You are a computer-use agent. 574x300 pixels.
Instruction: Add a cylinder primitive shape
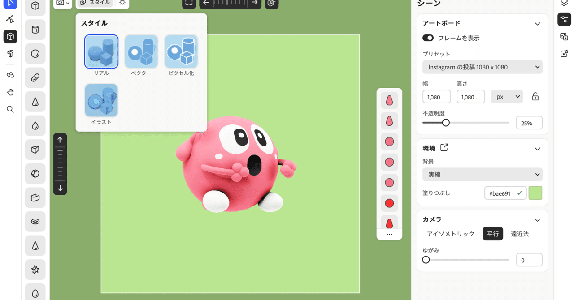[35, 30]
